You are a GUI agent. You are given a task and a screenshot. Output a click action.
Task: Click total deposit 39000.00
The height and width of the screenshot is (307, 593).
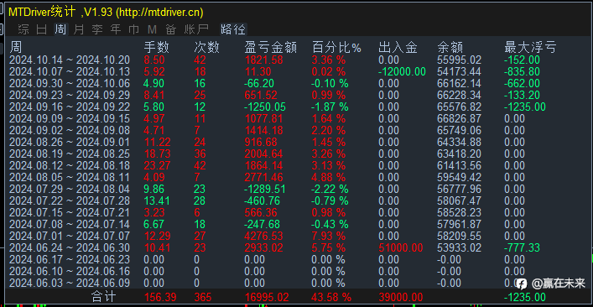pyautogui.click(x=400, y=297)
